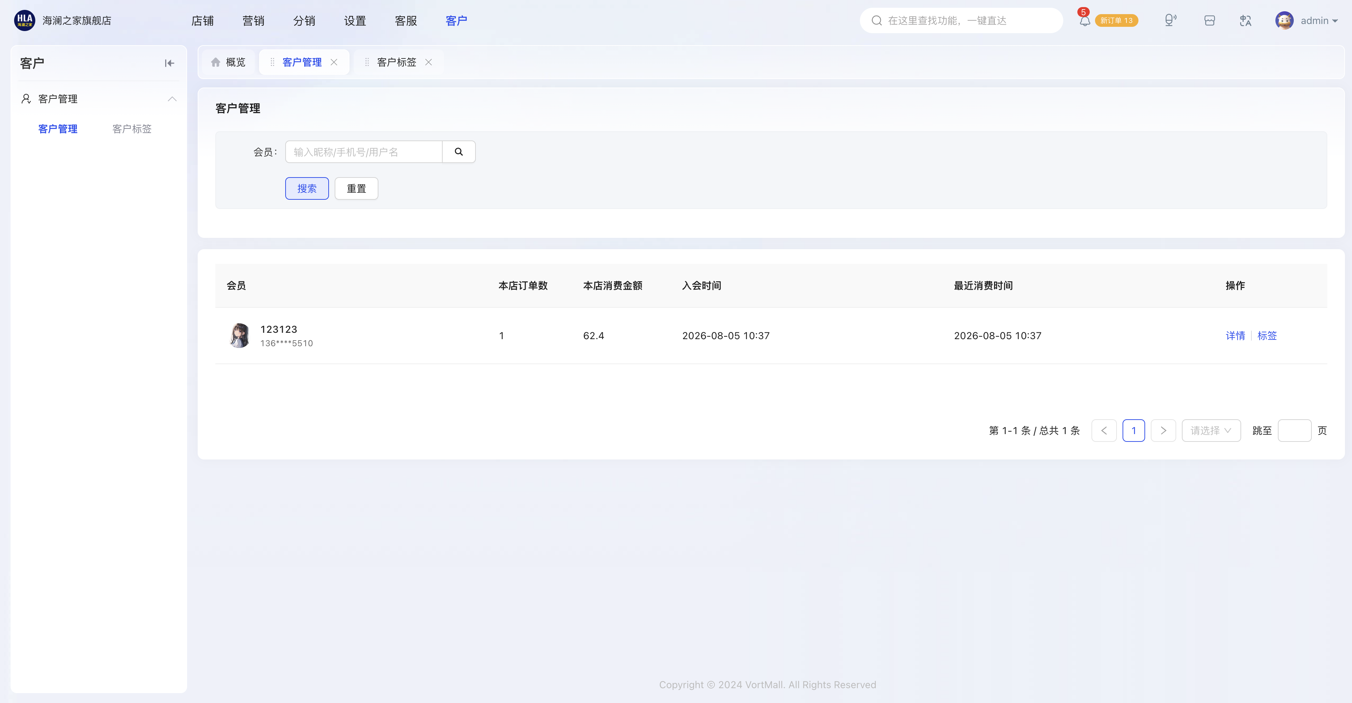Image resolution: width=1352 pixels, height=703 pixels.
Task: Go to previous page arrow
Action: coord(1104,430)
